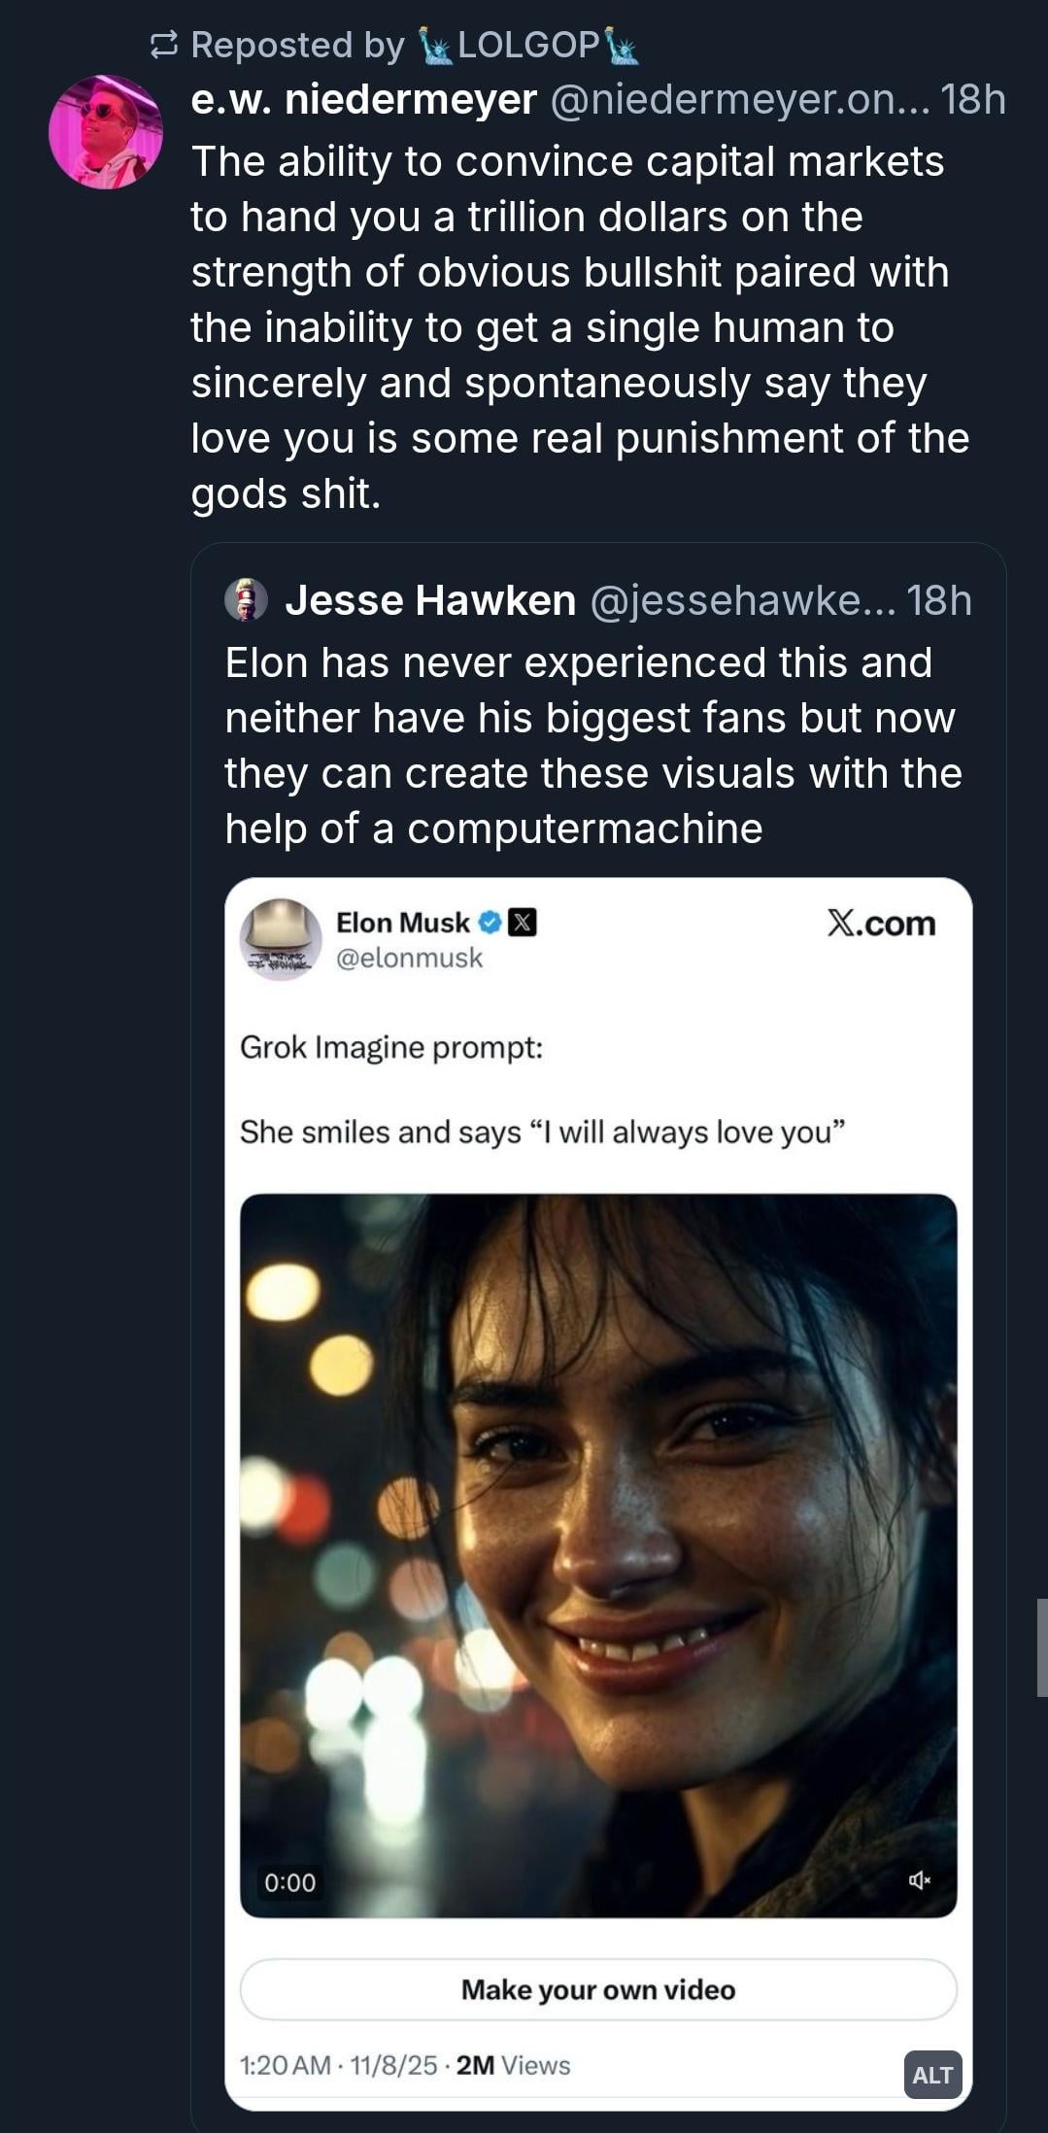Tap the X.com logo
1048x2133 pixels.
881,923
